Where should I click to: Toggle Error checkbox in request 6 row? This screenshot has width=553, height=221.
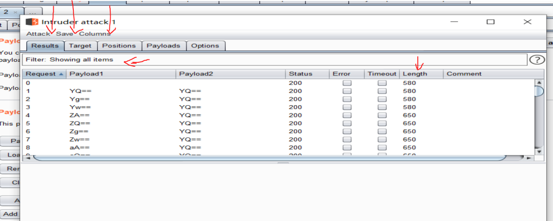347,131
